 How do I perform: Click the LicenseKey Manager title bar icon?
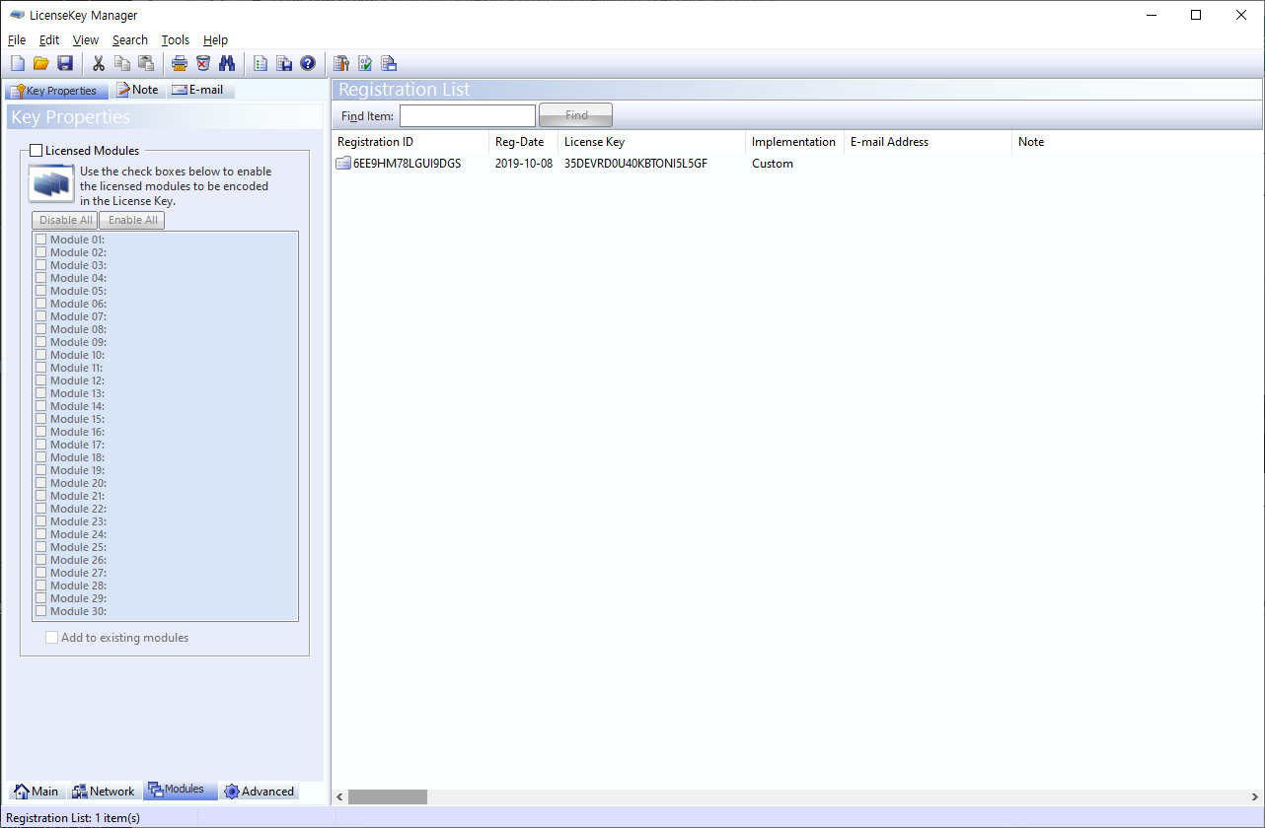pyautogui.click(x=17, y=15)
